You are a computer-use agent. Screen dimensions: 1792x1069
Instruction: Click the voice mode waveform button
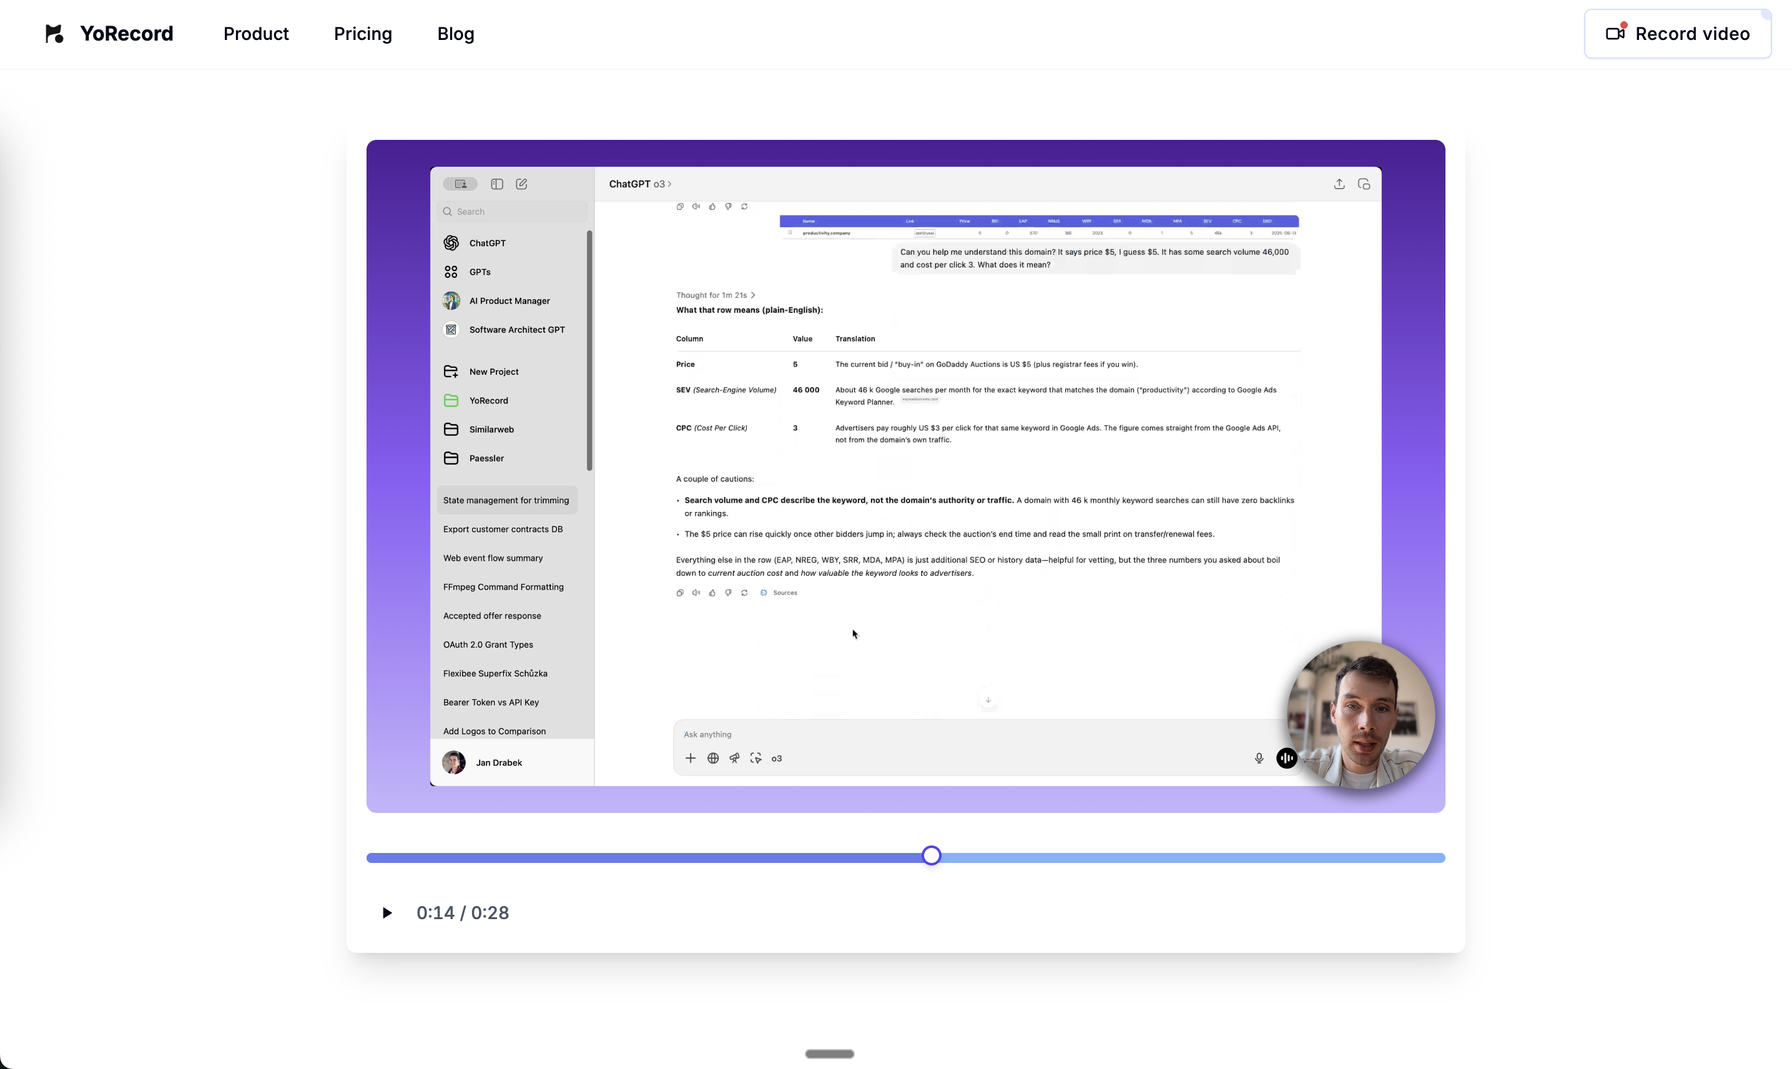pos(1286,759)
